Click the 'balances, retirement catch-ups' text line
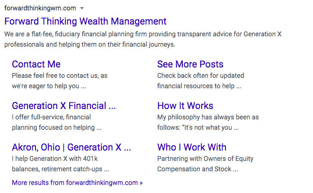The width and height of the screenshot is (313, 193). click(60, 169)
